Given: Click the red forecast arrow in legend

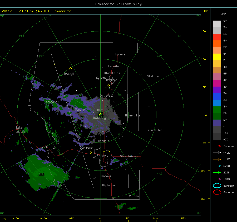Looking at the screenshot, I should tap(217, 146).
